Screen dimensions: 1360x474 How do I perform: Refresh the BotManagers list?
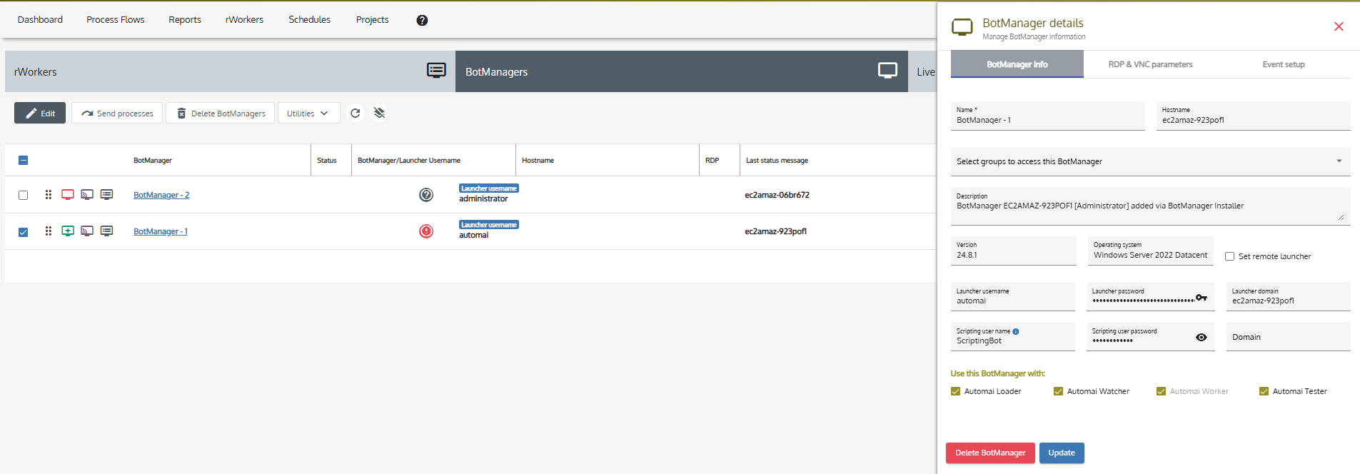[x=356, y=113]
